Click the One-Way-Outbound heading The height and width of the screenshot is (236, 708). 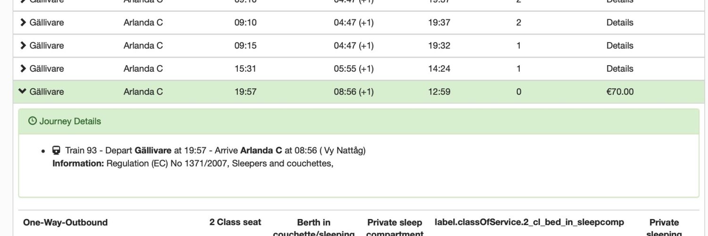pos(65,222)
